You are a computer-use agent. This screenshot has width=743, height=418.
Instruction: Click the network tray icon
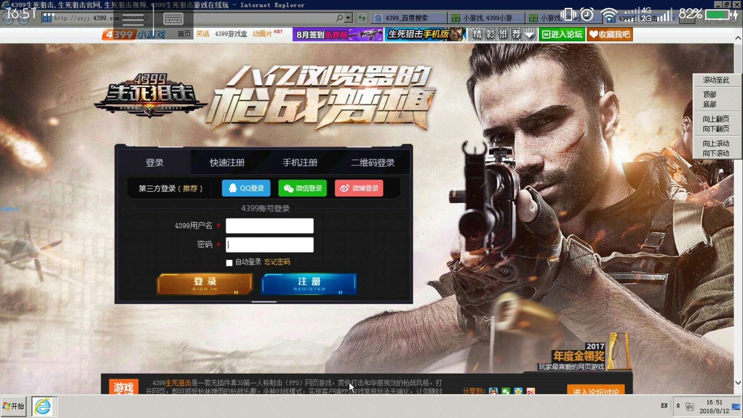coord(690,406)
